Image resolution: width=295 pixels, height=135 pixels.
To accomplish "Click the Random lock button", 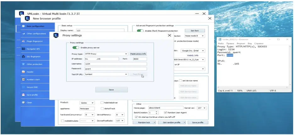I will point(144,122).
